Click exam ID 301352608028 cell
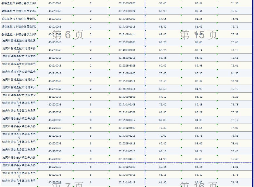The height and width of the screenshot is (187, 254). tap(127, 66)
